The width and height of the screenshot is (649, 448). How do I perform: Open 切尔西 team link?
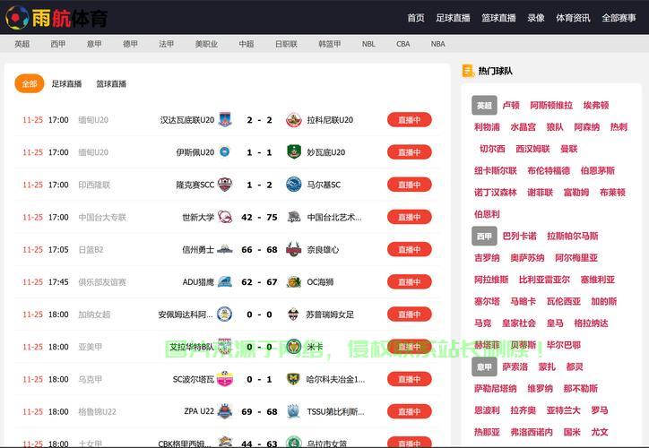[492, 149]
